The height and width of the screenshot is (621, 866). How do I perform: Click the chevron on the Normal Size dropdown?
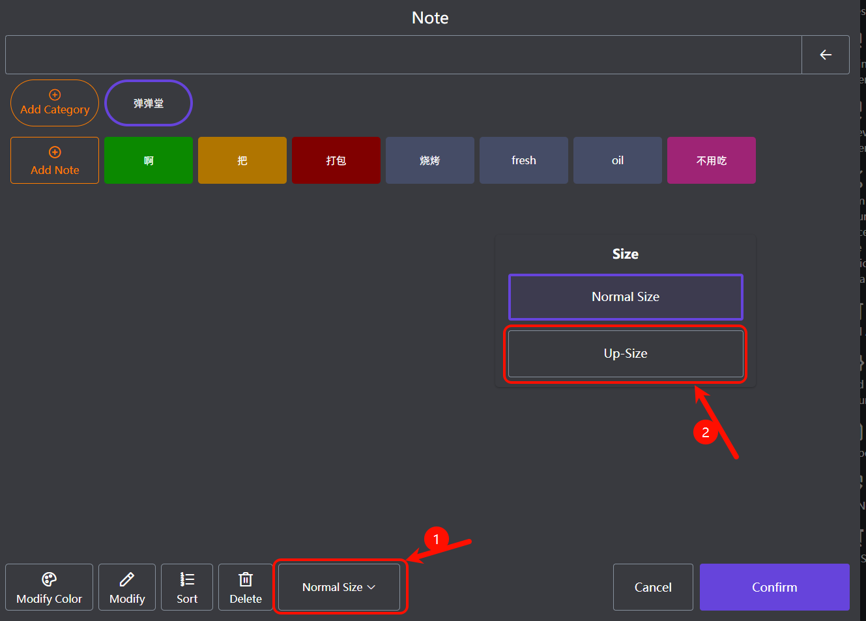click(371, 587)
